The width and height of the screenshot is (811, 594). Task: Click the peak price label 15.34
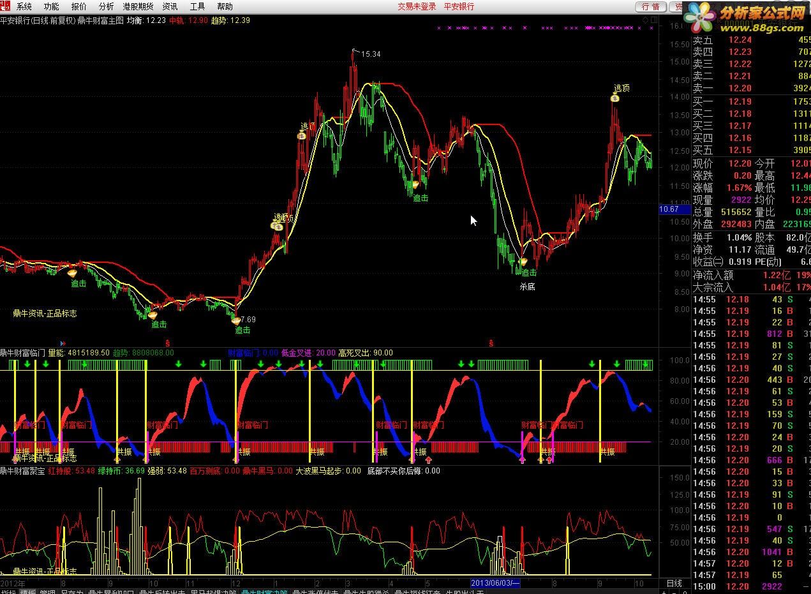point(371,54)
